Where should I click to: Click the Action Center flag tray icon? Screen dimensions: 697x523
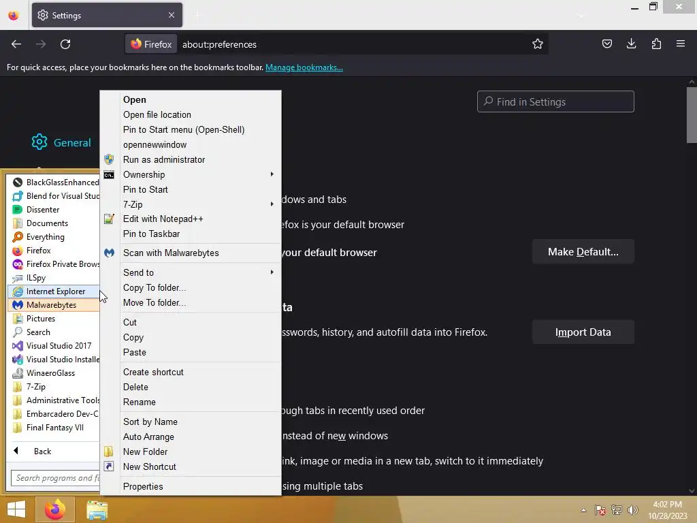600,510
